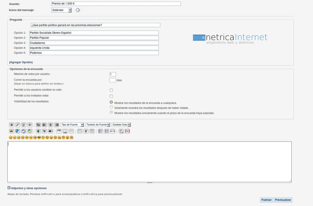Insert a bulleted list

click(100, 131)
